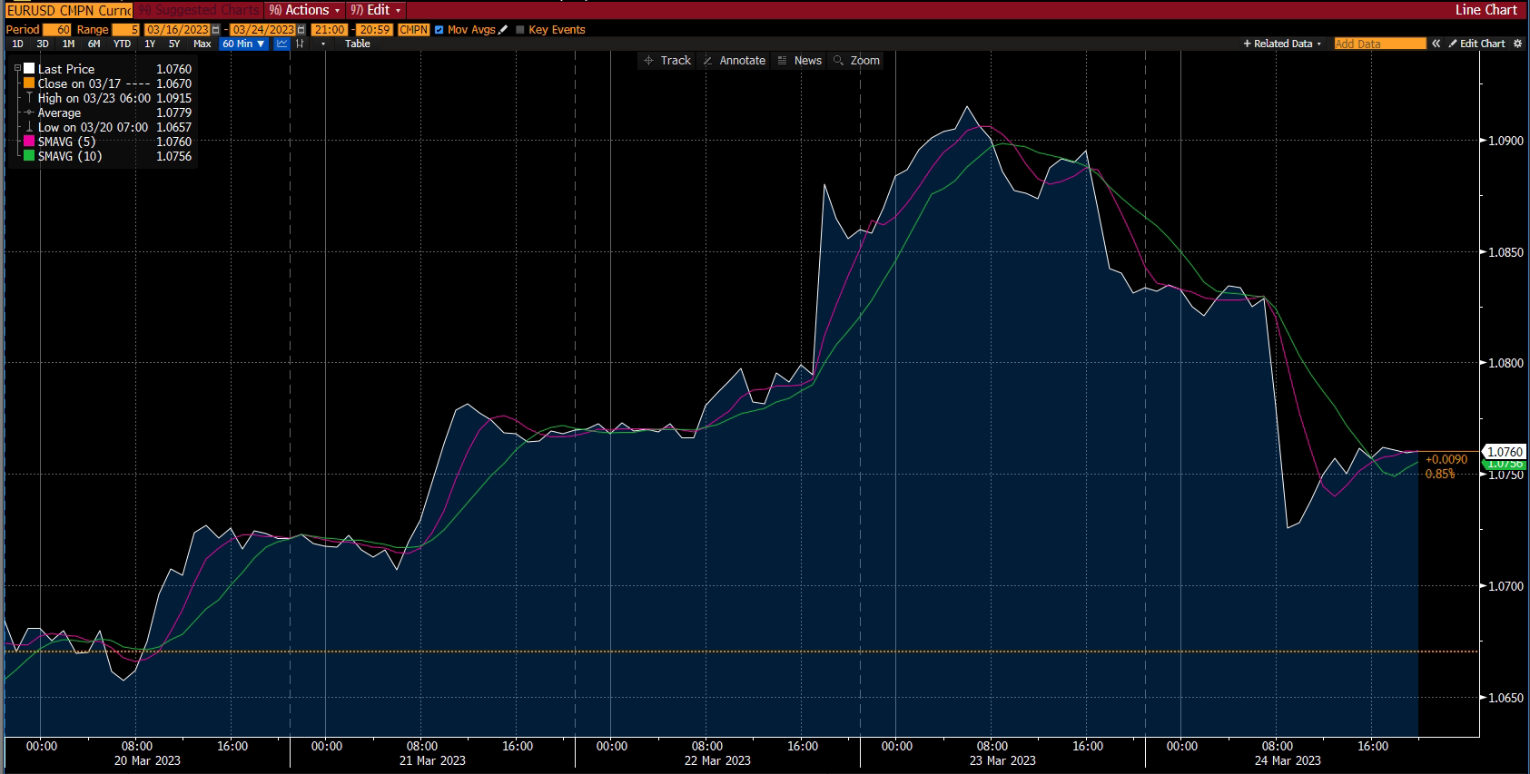Screen dimensions: 1530x774
Task: Select the YTD time range
Action: [x=122, y=44]
